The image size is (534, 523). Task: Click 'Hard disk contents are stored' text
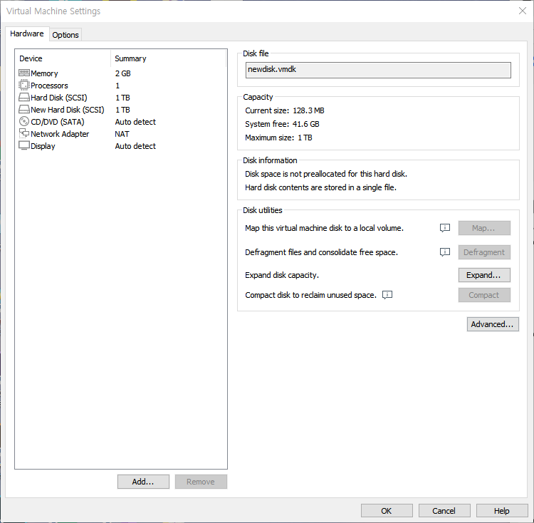point(320,187)
